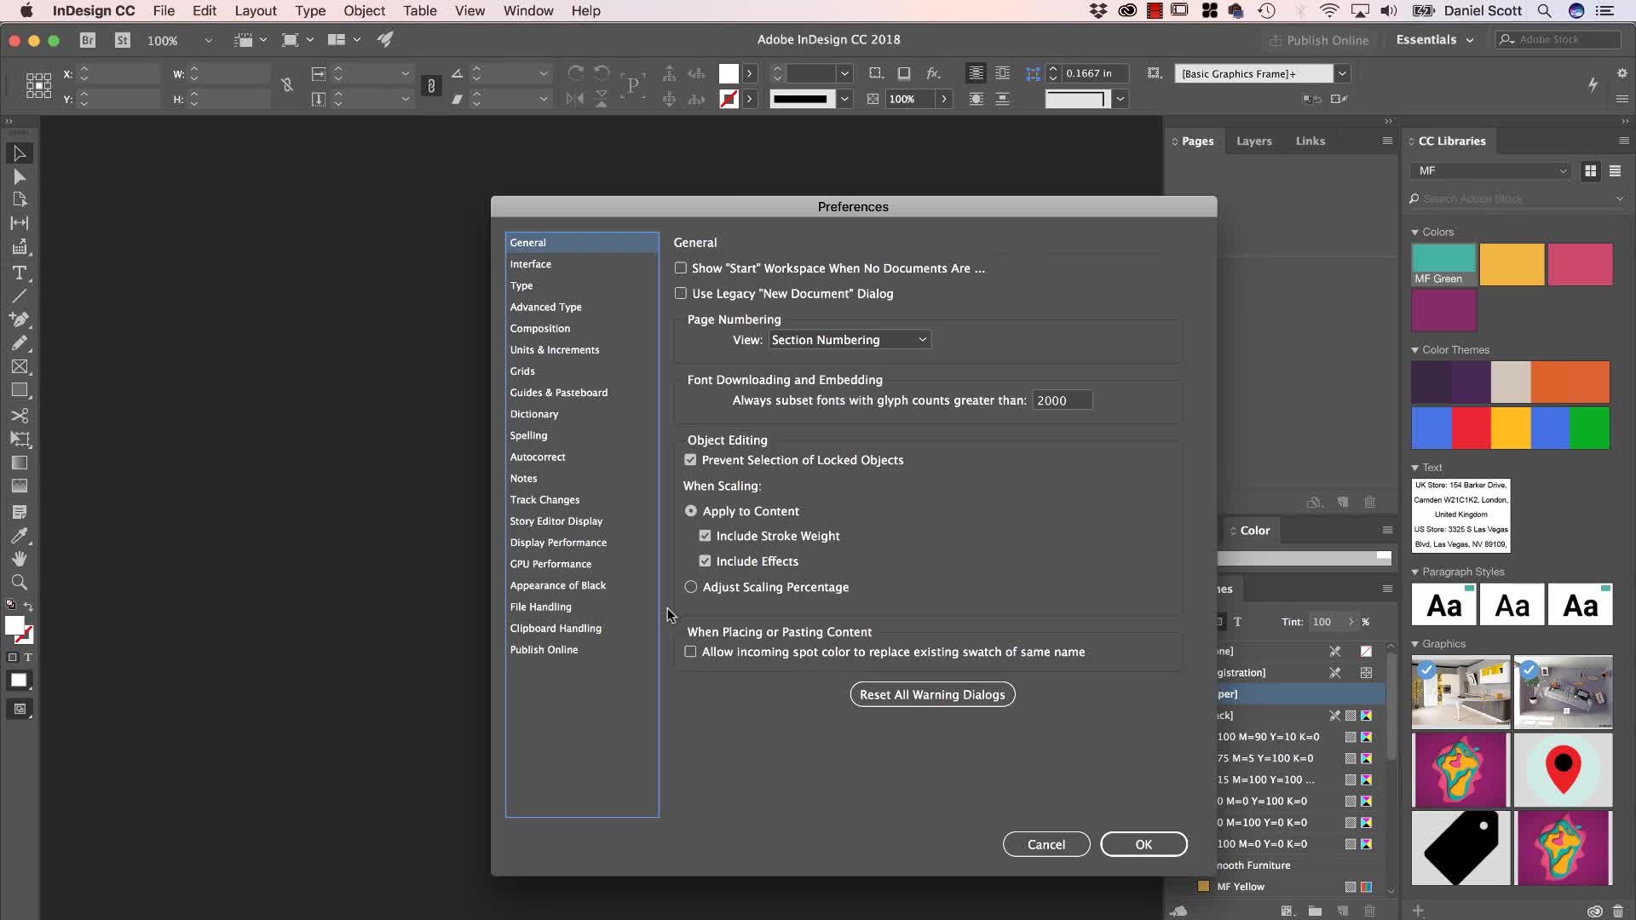Enable Show Start Workspace checkbox
1636x920 pixels.
[680, 267]
